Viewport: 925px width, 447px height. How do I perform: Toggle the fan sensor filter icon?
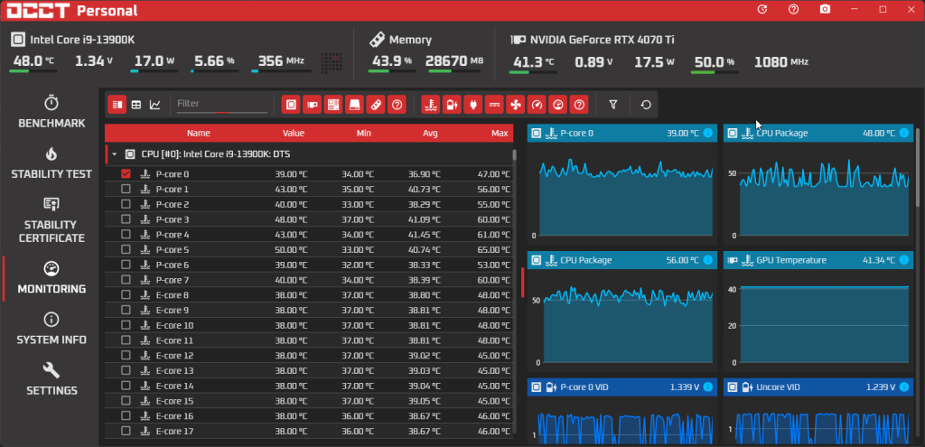click(515, 105)
